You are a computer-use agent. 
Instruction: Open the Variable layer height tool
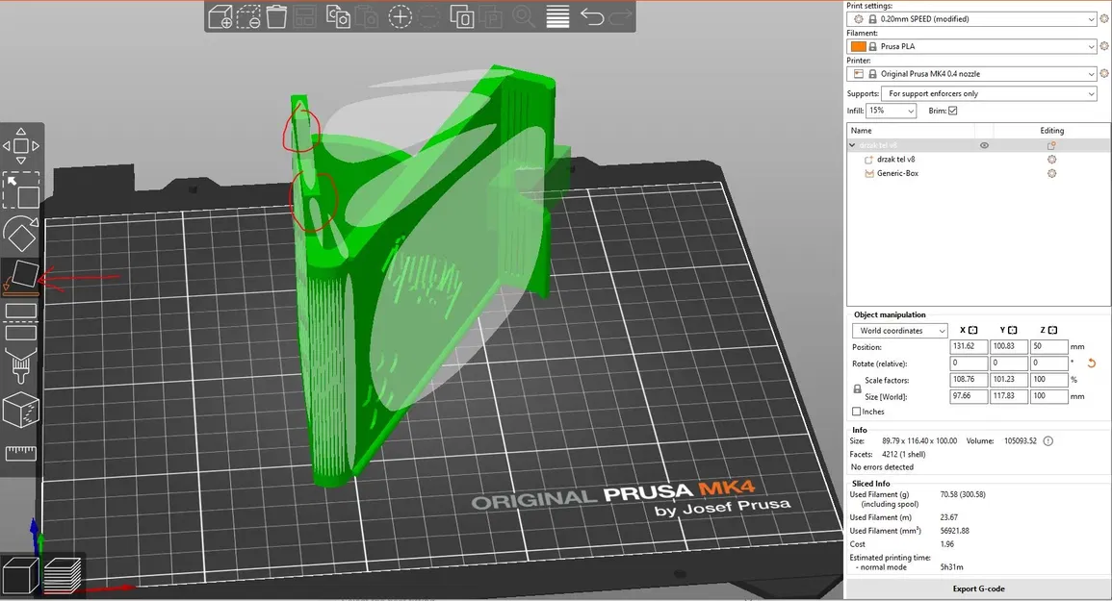point(557,16)
